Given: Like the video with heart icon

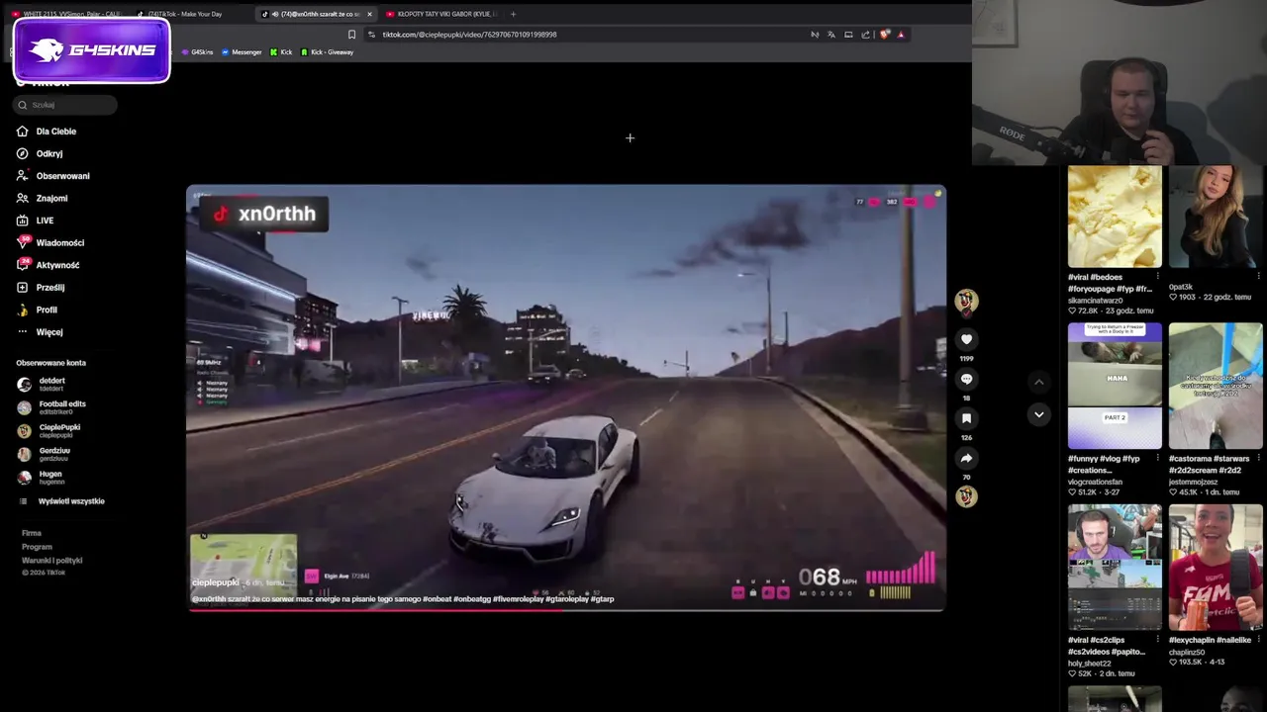Looking at the screenshot, I should coord(966,339).
